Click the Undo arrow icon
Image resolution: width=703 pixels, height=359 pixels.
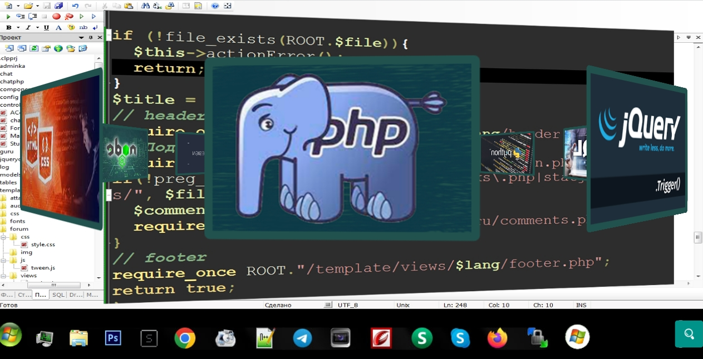coord(76,6)
